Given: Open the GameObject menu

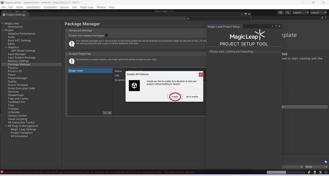Looking at the screenshot, I should (33, 7).
